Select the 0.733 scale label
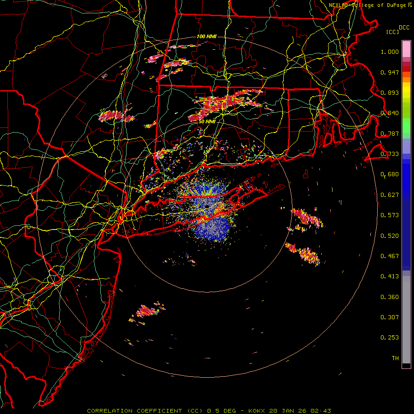Image resolution: width=414 pixels, height=414 pixels. coord(390,154)
